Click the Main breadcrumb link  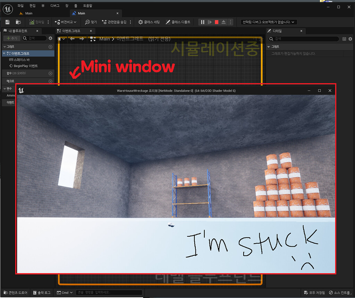click(104, 39)
